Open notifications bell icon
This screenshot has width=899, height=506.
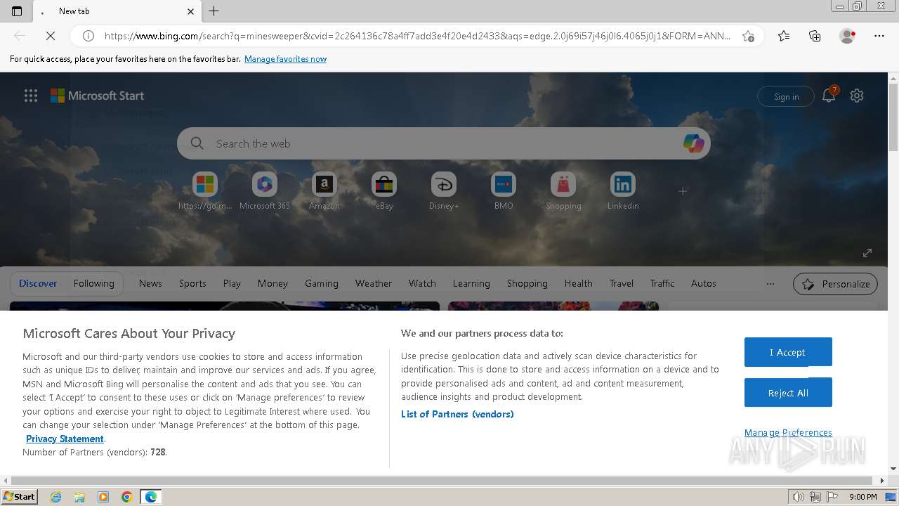pos(829,96)
